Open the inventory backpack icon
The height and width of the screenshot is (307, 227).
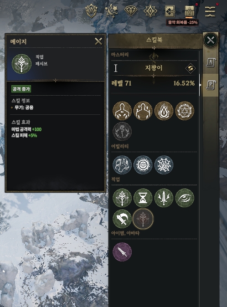tap(189, 11)
